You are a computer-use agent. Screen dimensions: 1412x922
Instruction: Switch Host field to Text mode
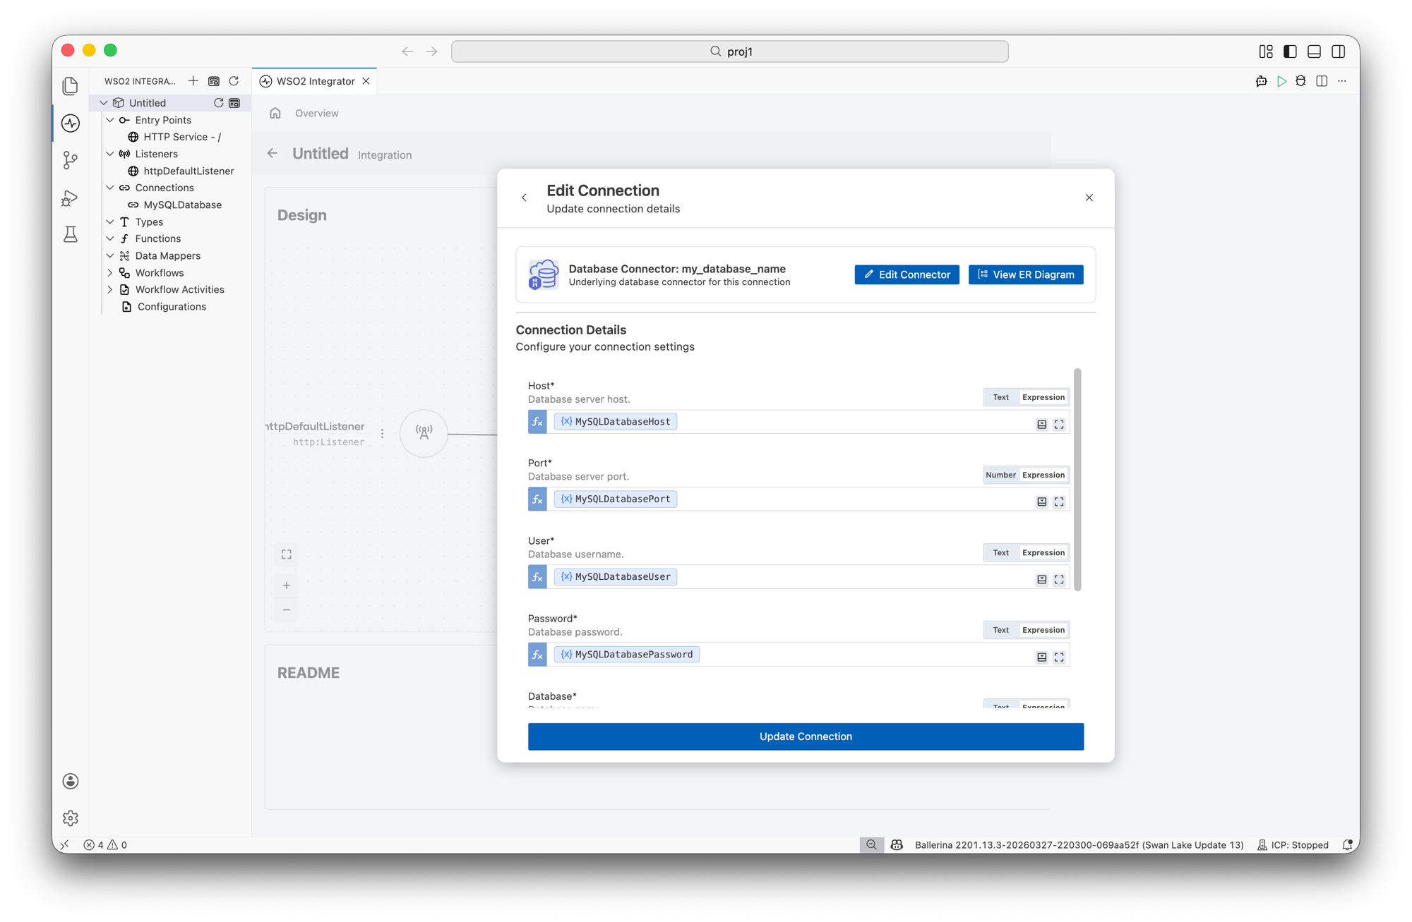pos(1000,397)
